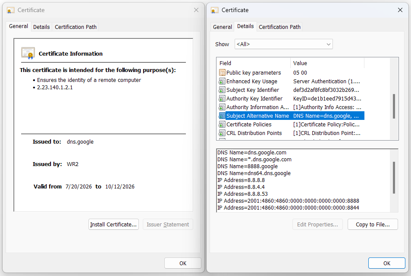Click the Public key parameters field icon

coord(222,72)
